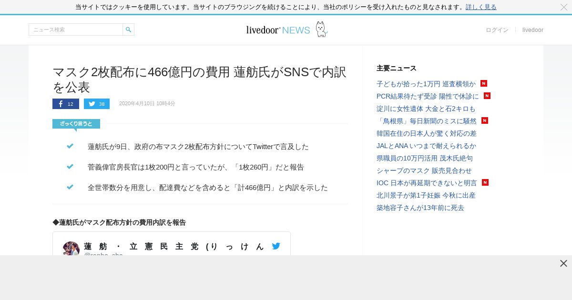The height and width of the screenshot is (300, 572).
Task: Open headline シャープのマスク 販売見合わせ
Action: 424,170
